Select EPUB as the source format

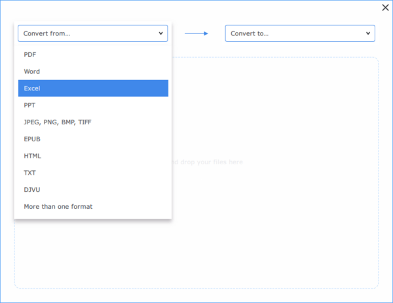pyautogui.click(x=93, y=139)
